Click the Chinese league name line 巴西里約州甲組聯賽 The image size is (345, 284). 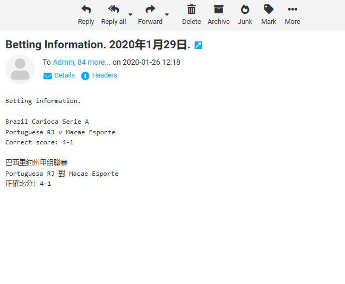coord(37,162)
